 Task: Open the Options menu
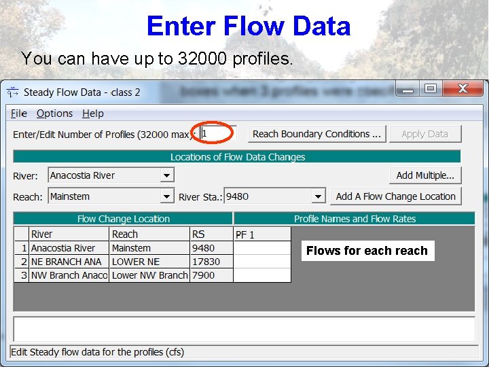(54, 113)
